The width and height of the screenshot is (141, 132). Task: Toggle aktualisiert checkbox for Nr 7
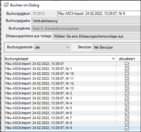click(127, 119)
